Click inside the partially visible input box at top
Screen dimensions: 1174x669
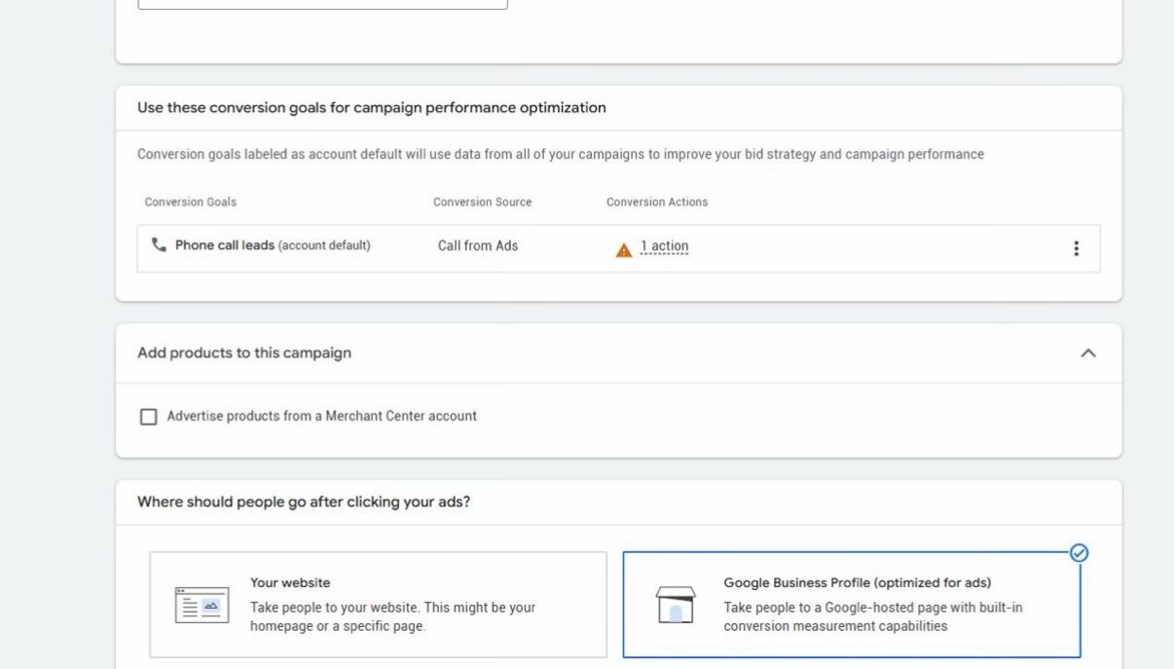coord(323,4)
